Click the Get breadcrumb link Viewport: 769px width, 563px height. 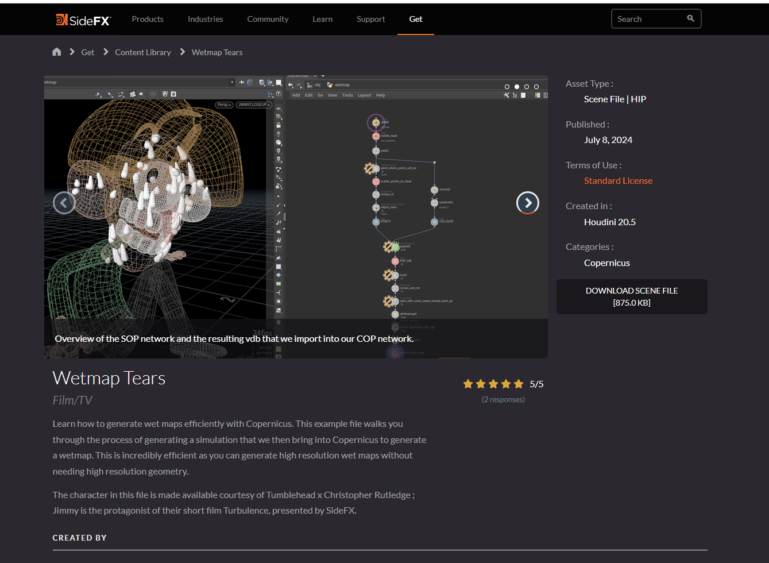pyautogui.click(x=88, y=52)
